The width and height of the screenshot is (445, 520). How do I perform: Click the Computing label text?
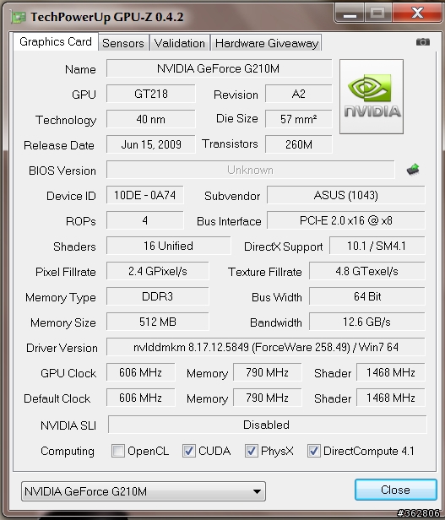(68, 451)
